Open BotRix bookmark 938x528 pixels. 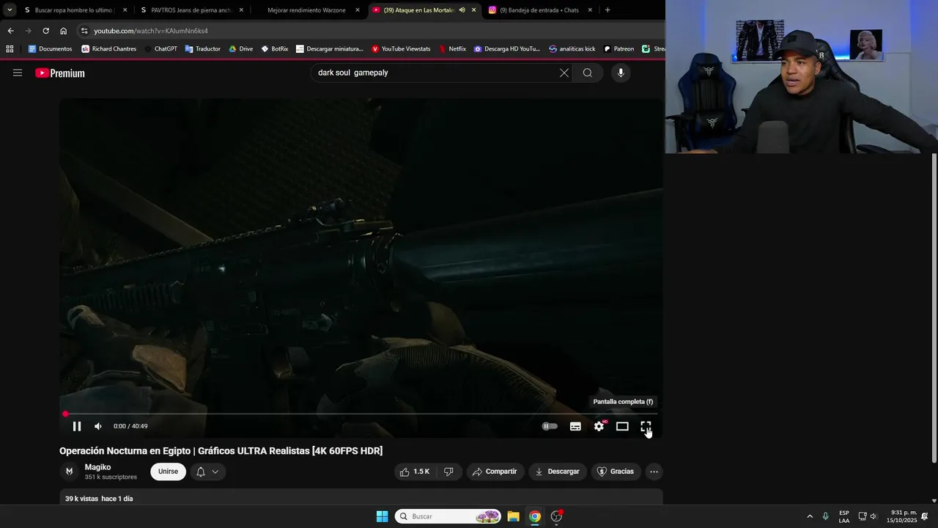pos(275,49)
